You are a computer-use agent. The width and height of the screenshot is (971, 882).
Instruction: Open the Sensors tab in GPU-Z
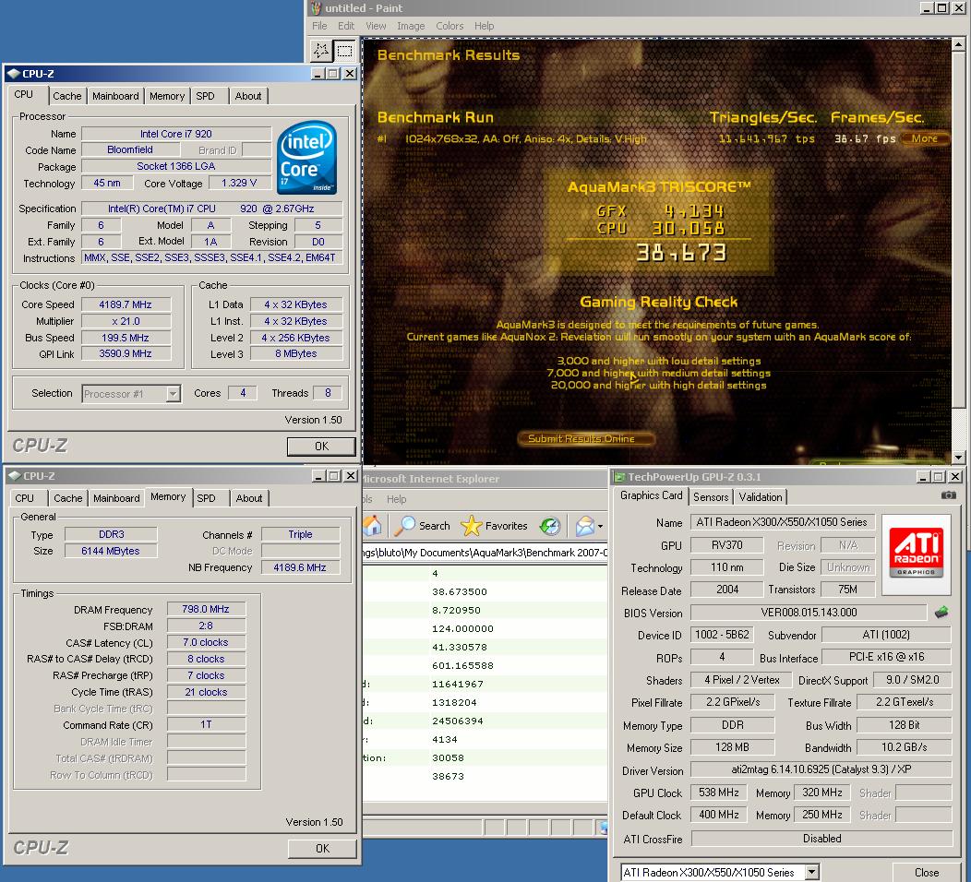click(x=711, y=497)
